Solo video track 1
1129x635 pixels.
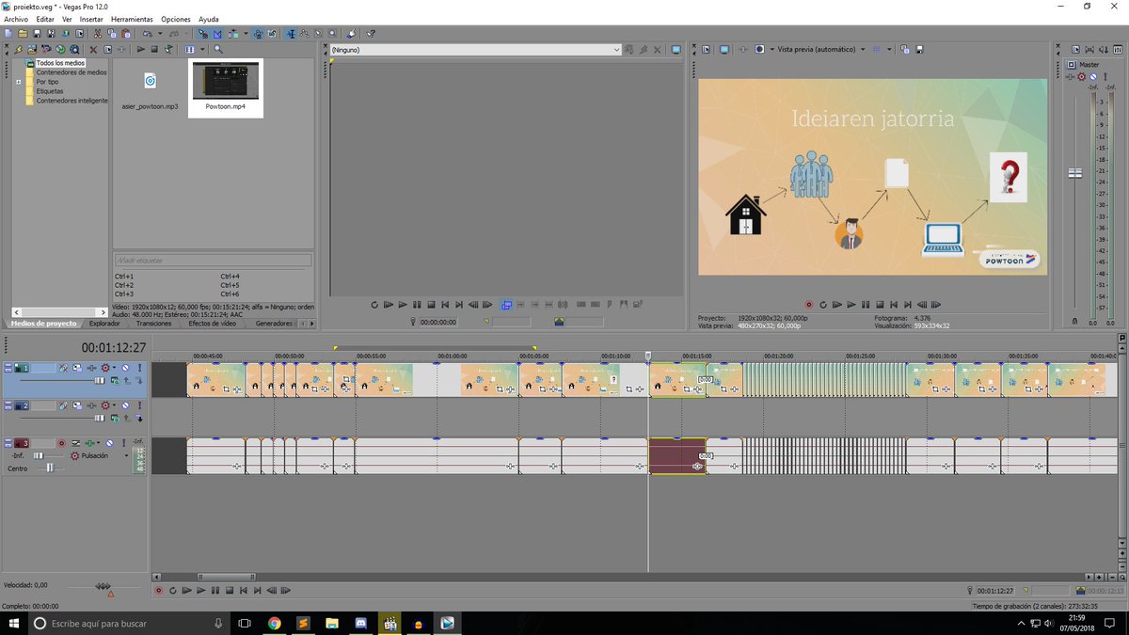coord(139,368)
